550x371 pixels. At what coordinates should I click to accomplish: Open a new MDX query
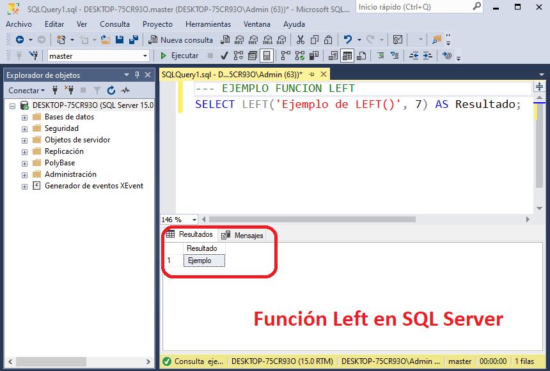point(239,40)
